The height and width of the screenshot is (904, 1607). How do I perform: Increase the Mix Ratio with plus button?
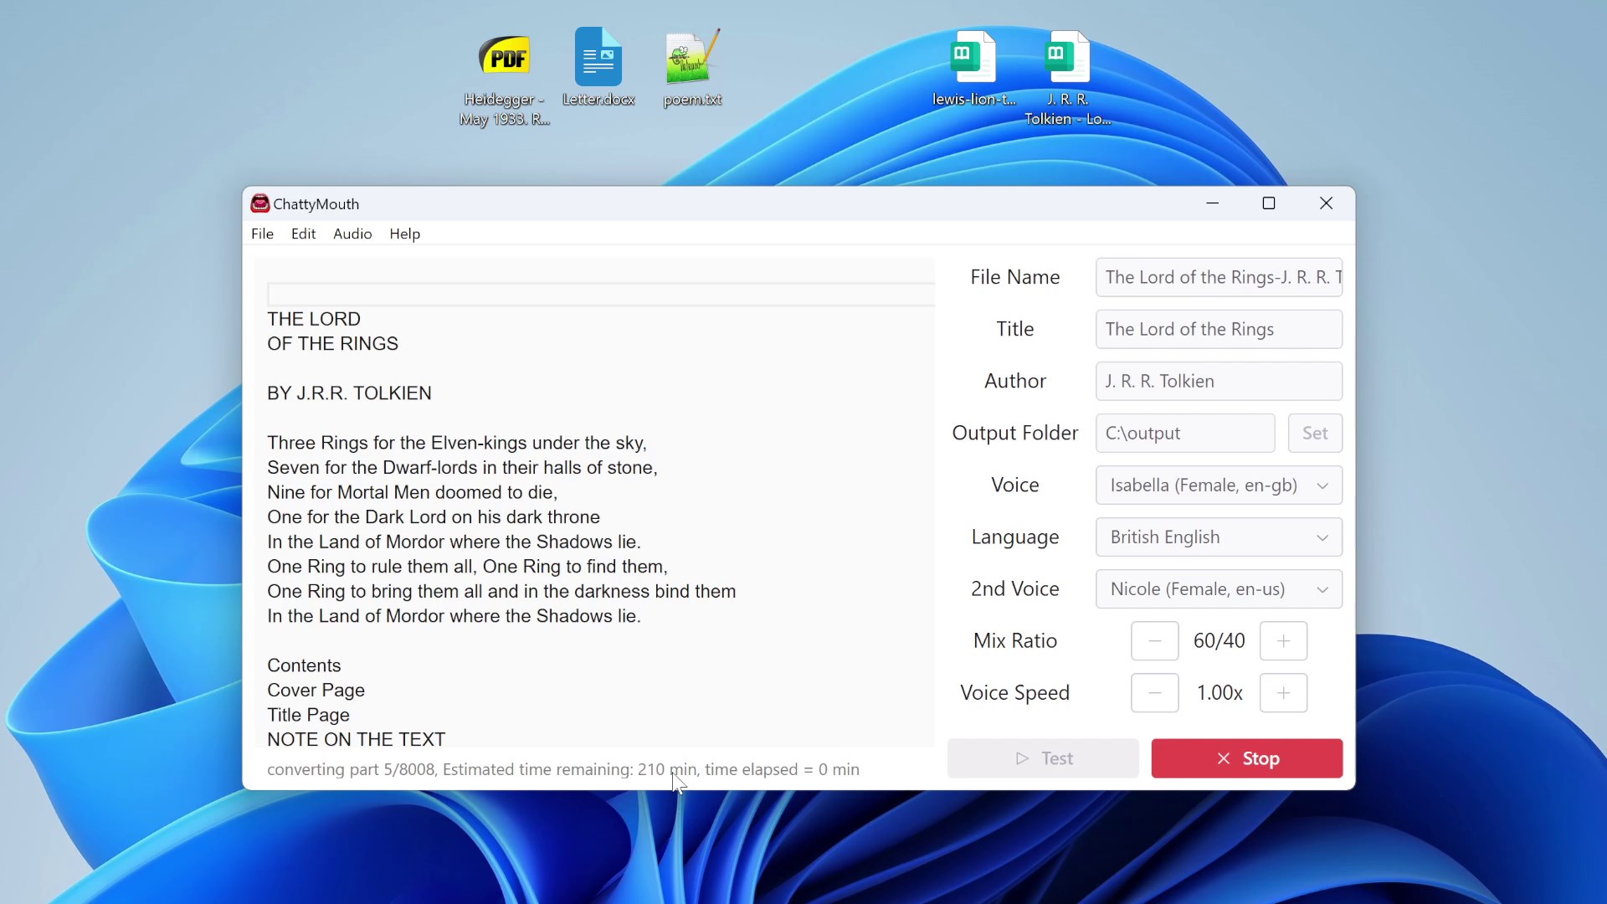pos(1283,641)
